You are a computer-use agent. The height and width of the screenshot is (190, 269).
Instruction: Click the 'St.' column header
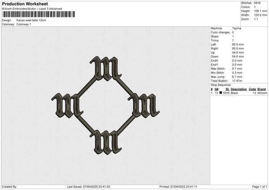(227, 89)
